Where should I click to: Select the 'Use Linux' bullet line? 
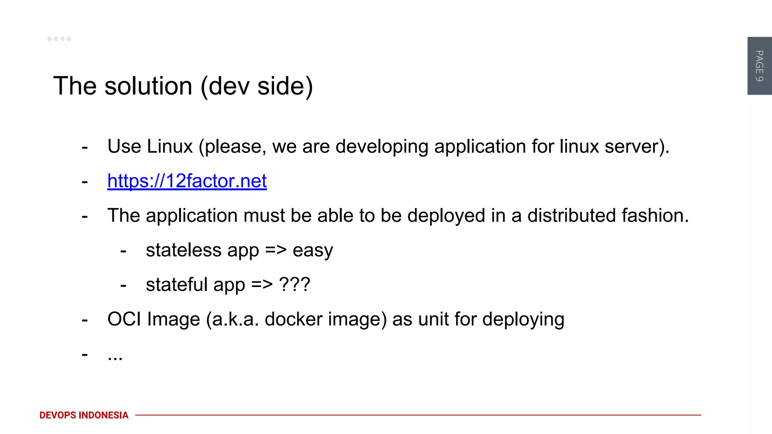(388, 147)
